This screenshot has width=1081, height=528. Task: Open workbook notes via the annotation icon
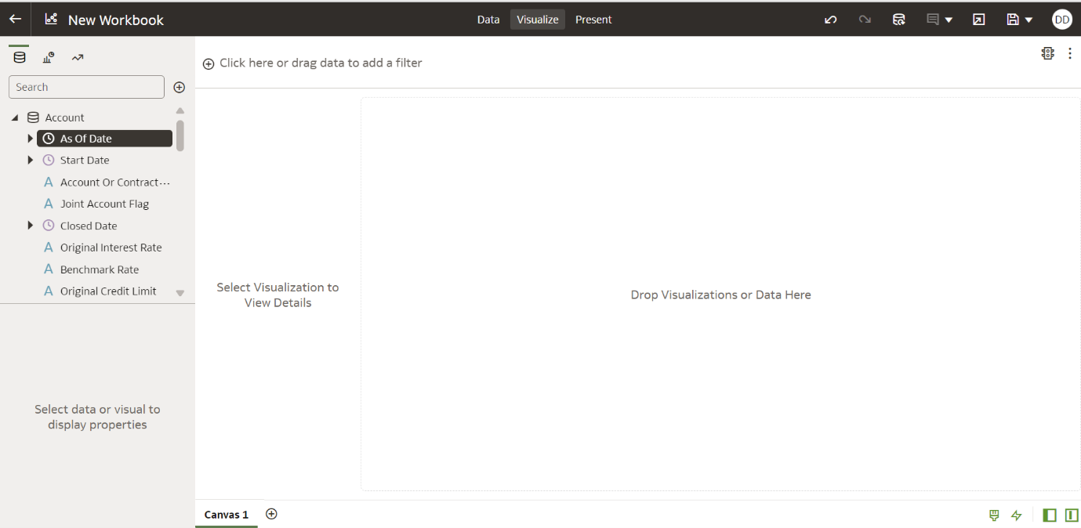[x=934, y=19]
